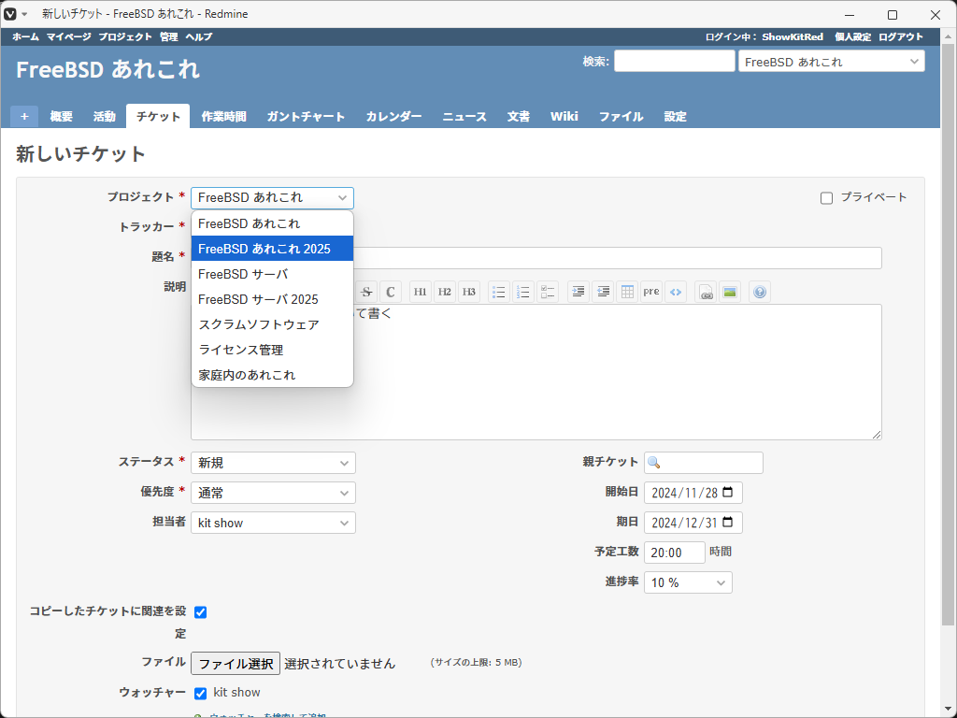Click the code highlight brackets icon
Viewport: 957px width, 718px height.
coord(676,292)
